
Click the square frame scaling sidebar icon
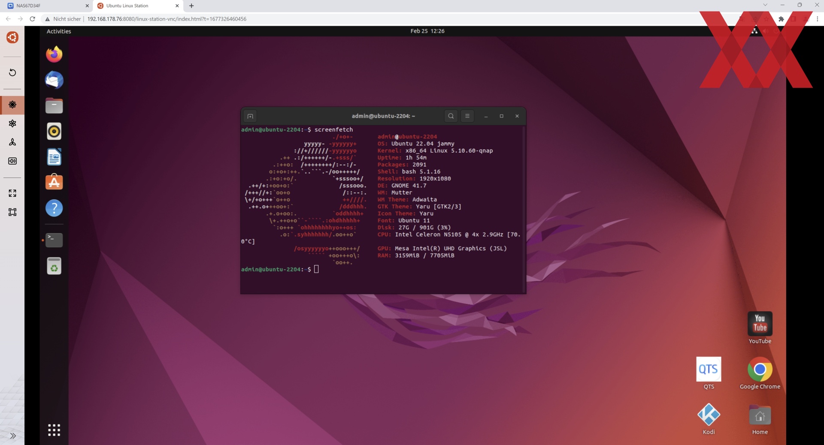coord(12,212)
